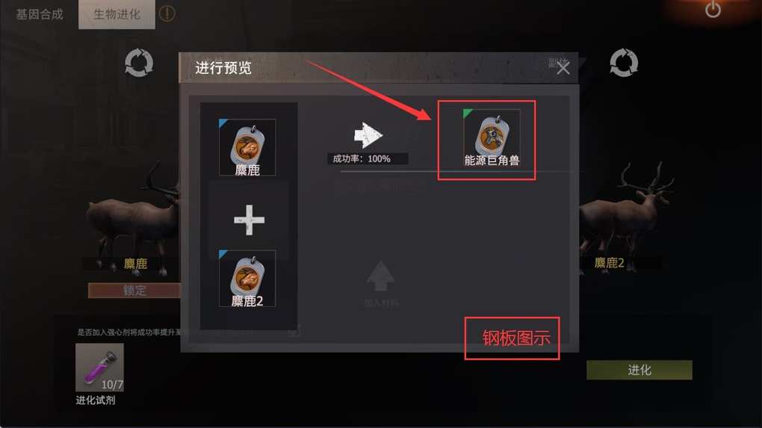Image resolution: width=762 pixels, height=428 pixels.
Task: Click the refresh icon above 麋鹿2 deer
Action: [624, 63]
